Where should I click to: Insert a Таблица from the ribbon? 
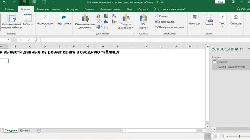point(28,20)
